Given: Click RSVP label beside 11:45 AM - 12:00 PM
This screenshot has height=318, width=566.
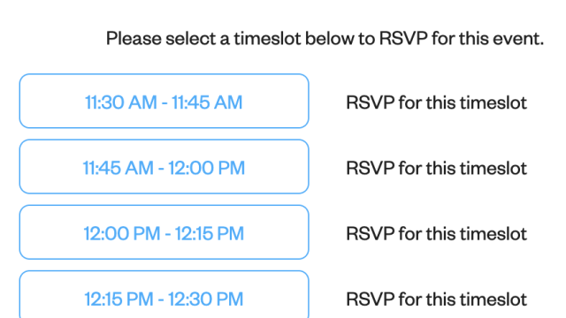Looking at the screenshot, I should (436, 168).
